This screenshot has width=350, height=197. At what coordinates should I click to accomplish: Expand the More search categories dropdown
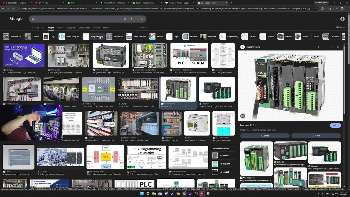tap(106, 28)
